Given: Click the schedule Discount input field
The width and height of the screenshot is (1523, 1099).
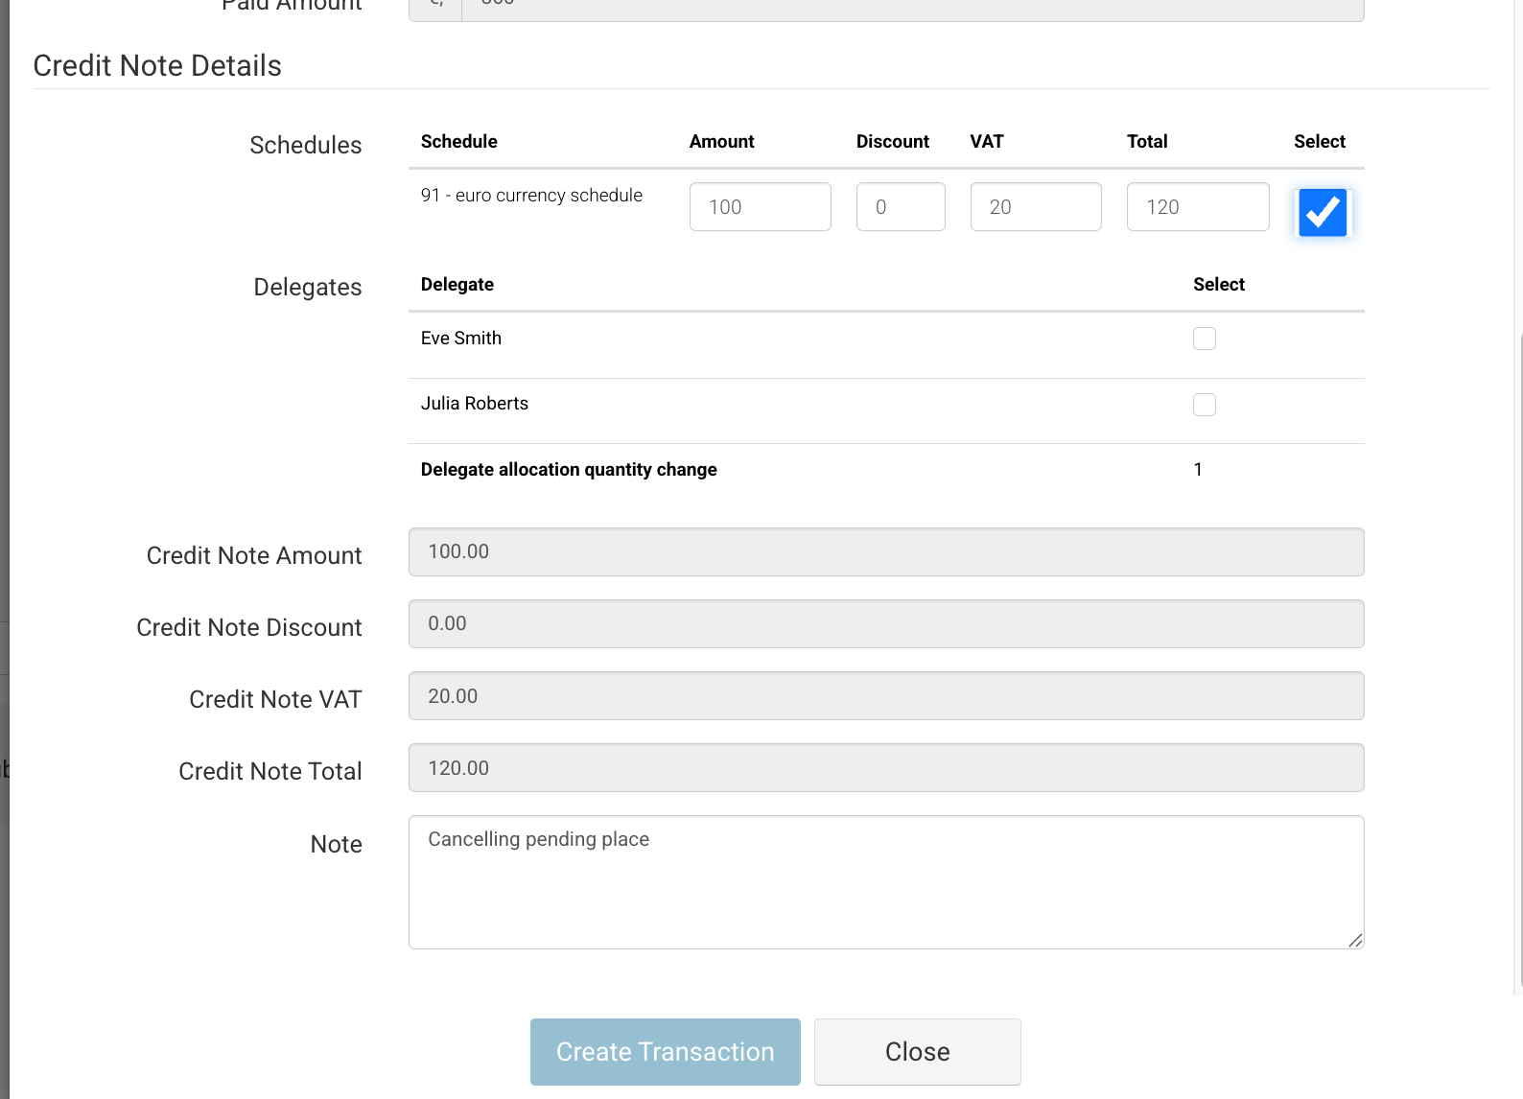Looking at the screenshot, I should click(900, 207).
